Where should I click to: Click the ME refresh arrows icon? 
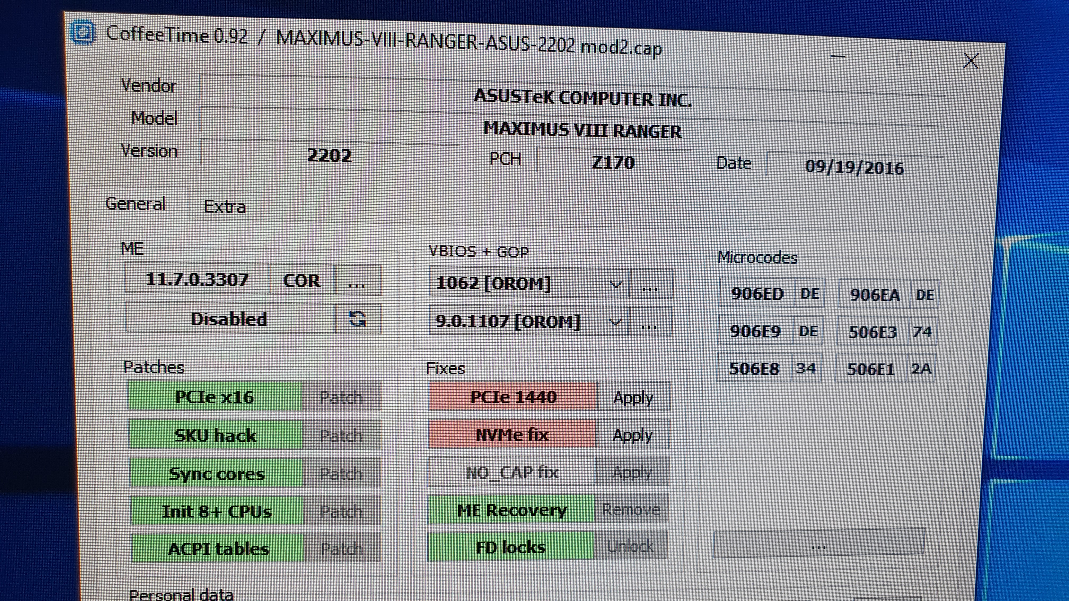point(357,319)
